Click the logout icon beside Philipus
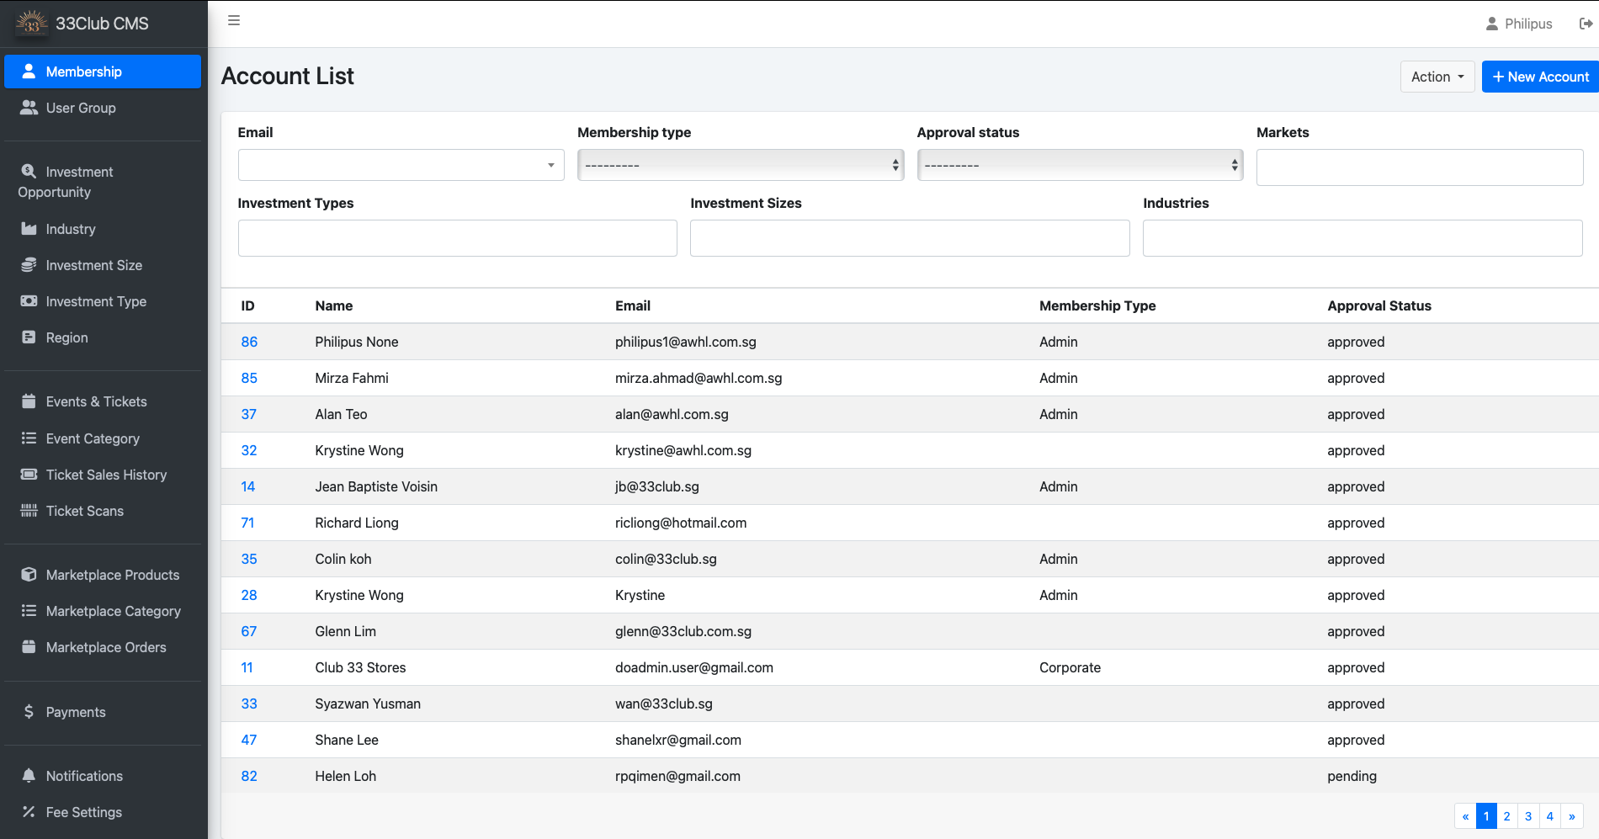The height and width of the screenshot is (839, 1599). pyautogui.click(x=1586, y=24)
